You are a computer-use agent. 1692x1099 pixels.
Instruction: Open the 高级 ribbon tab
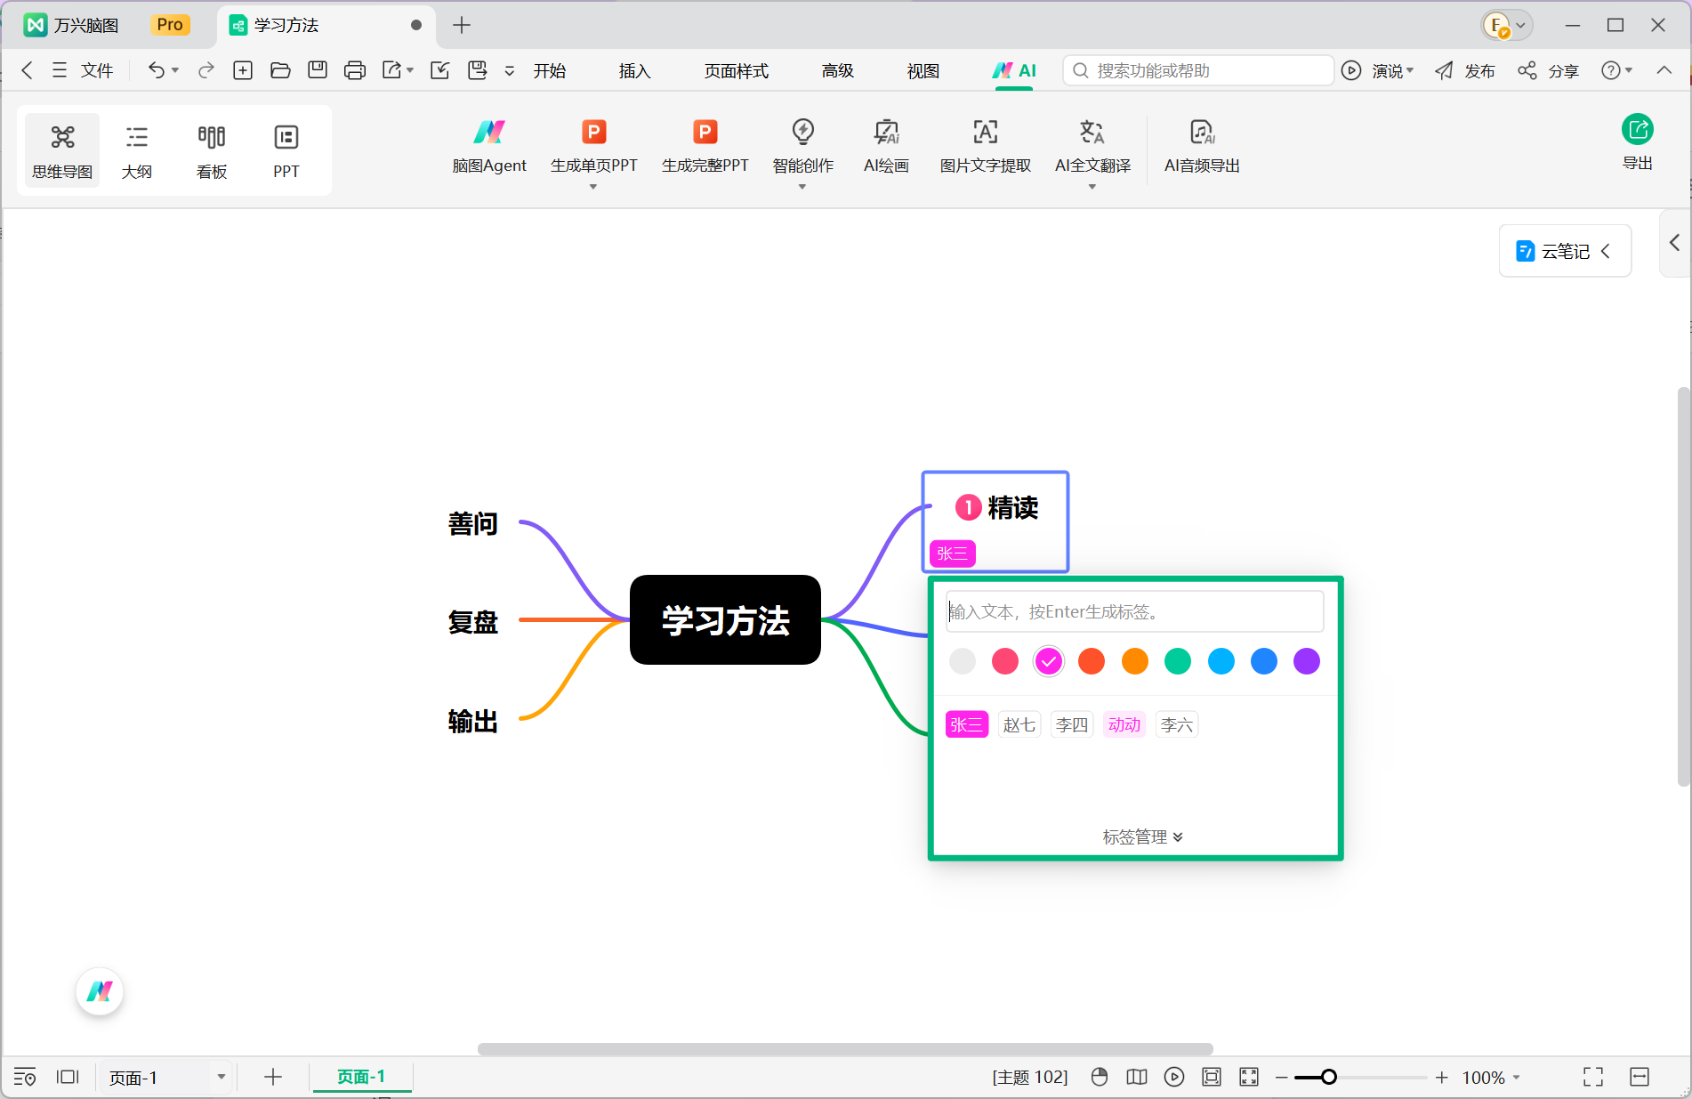point(838,70)
